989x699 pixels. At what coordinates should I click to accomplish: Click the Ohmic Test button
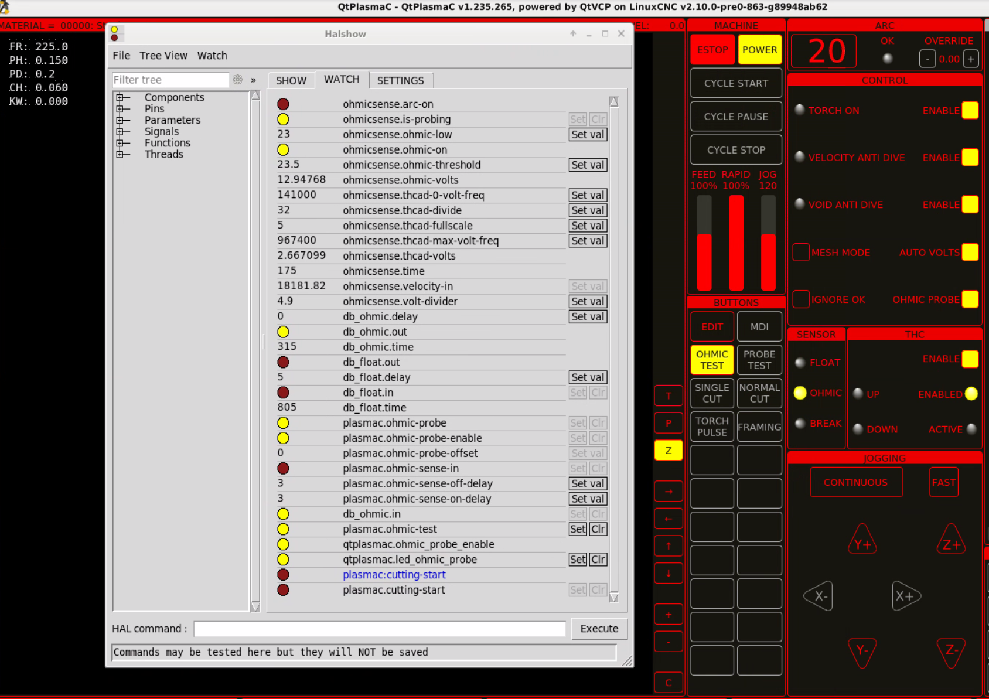712,360
